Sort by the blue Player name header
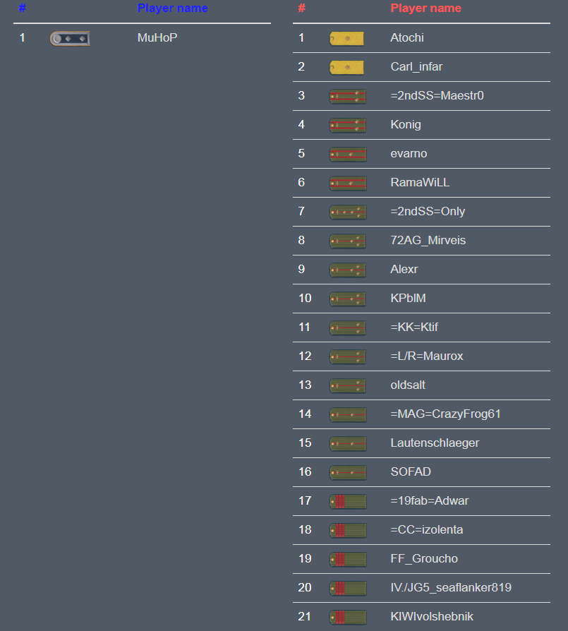This screenshot has width=568, height=631. click(x=172, y=8)
